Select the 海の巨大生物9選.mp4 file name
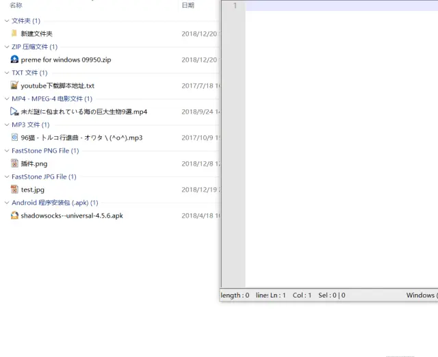This screenshot has height=357, width=438. click(84, 111)
